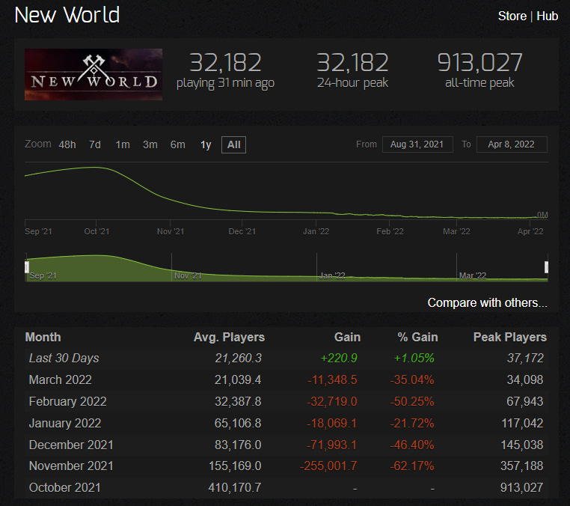This screenshot has height=506, width=570.
Task: Select the November 2021 row label
Action: tap(71, 466)
